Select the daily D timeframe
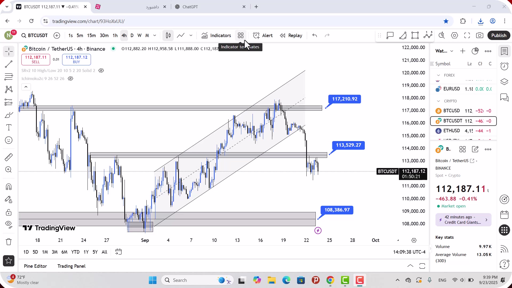Screen dimensions: 512x288 tap(132, 35)
